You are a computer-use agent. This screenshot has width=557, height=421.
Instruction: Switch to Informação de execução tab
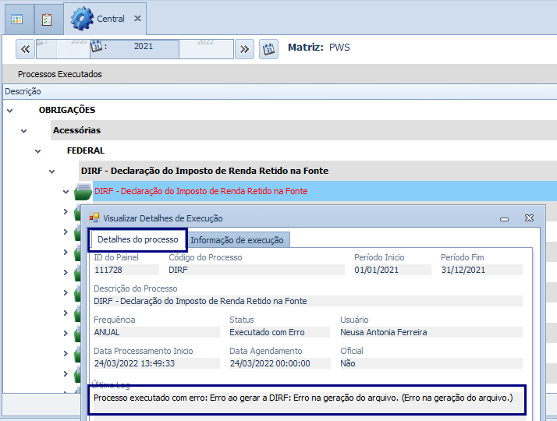(x=237, y=240)
